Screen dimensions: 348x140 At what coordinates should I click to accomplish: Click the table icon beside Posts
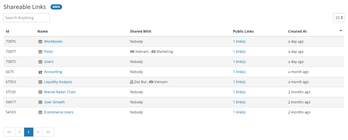coord(40,52)
